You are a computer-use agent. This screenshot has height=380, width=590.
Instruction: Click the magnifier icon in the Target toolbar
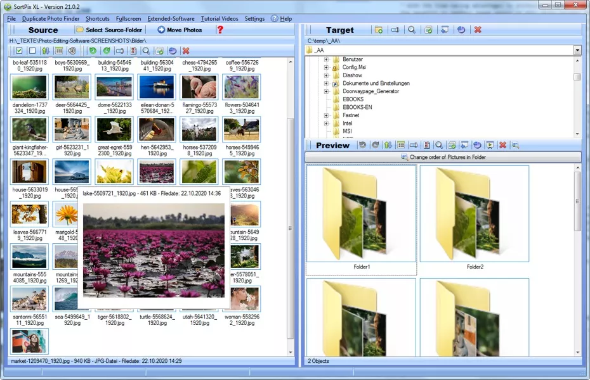point(412,30)
